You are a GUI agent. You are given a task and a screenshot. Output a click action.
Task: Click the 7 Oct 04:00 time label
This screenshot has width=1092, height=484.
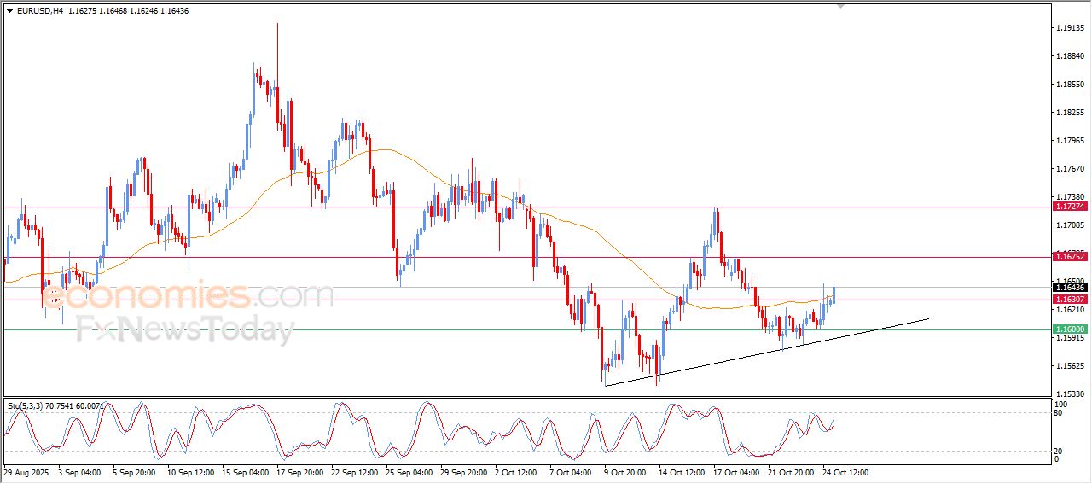tap(572, 472)
